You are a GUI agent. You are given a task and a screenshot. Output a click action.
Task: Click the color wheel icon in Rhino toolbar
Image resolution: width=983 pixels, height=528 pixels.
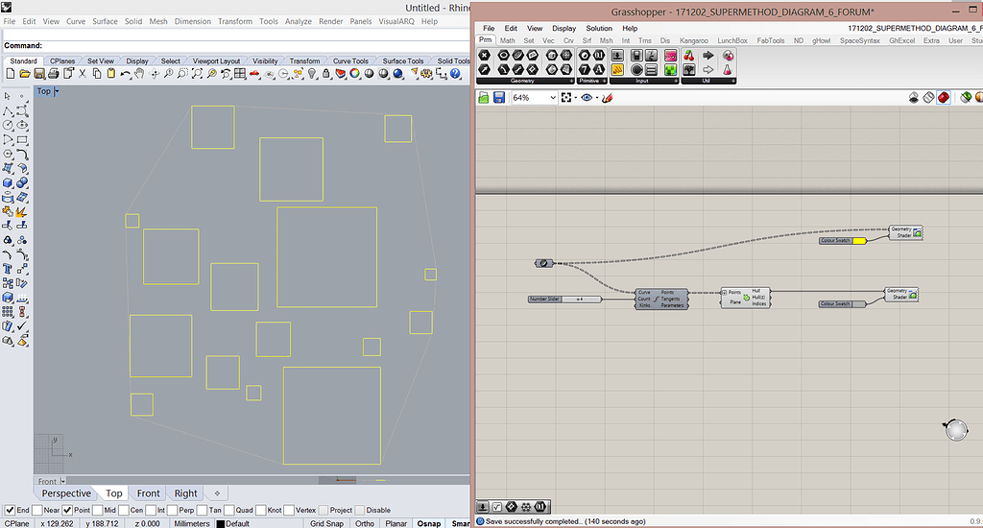[x=355, y=74]
